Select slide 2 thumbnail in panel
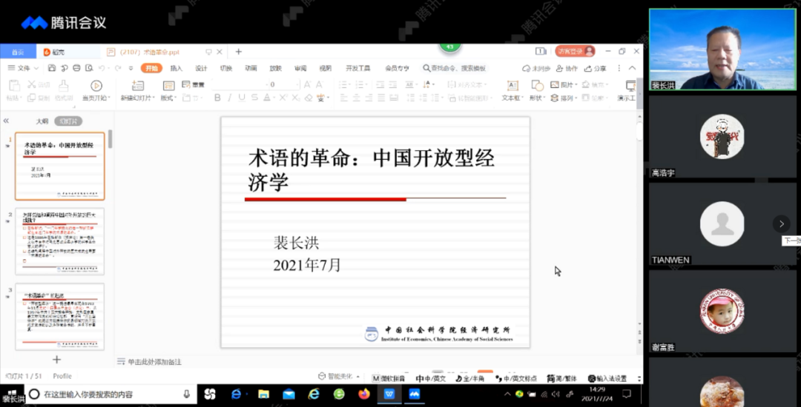 coord(59,242)
